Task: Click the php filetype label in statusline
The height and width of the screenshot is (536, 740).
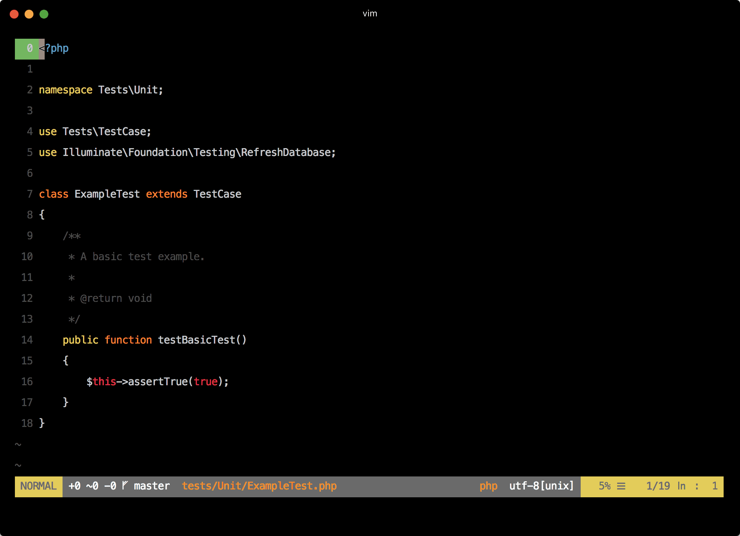Action: [x=488, y=486]
